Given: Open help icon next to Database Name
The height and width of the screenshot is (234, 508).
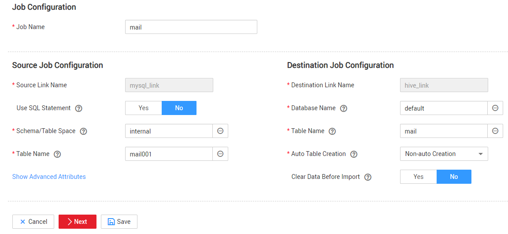Looking at the screenshot, I should click(344, 108).
